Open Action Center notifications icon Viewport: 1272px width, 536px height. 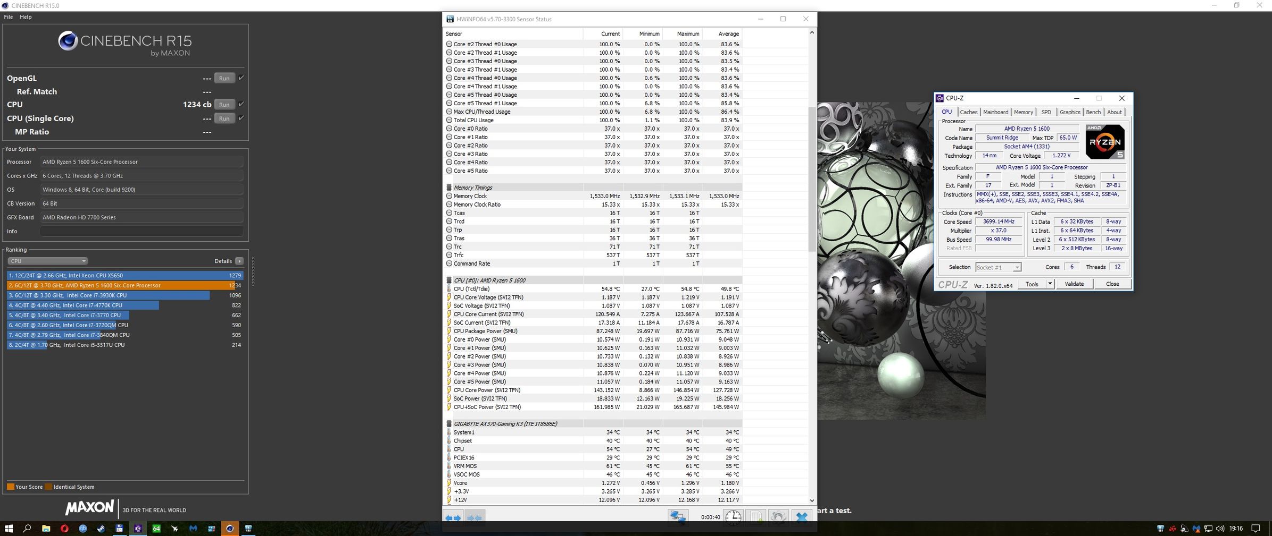click(x=1256, y=529)
